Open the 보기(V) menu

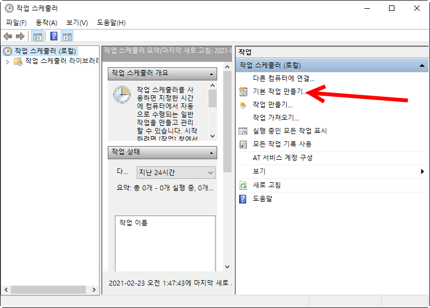point(77,23)
